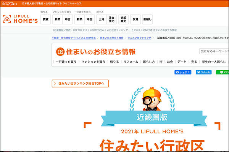Image resolution: width=229 pixels, height=152 pixels.
Task: Select 新築 under 一戸建てを買う
Action: (x=80, y=19)
